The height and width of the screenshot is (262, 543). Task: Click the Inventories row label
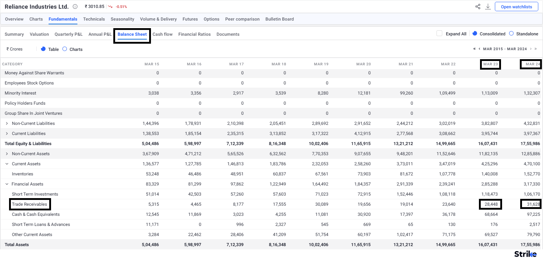pyautogui.click(x=22, y=174)
